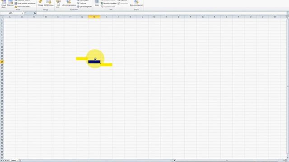Expand the Sett inn controls dropdown
289x162 pixels.
[x=58, y=4]
